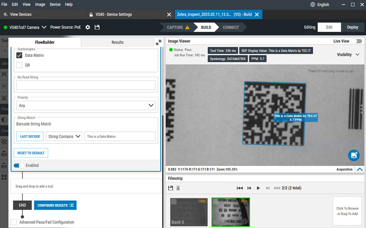The image size is (366, 228).
Task: Open the View menu
Action: pos(26,4)
